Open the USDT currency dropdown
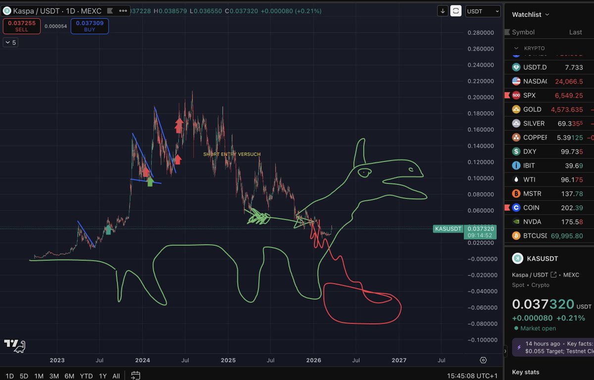The height and width of the screenshot is (380, 594). point(482,11)
